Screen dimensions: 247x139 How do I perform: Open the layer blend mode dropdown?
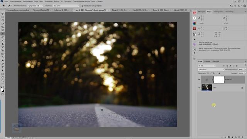coord(211,69)
